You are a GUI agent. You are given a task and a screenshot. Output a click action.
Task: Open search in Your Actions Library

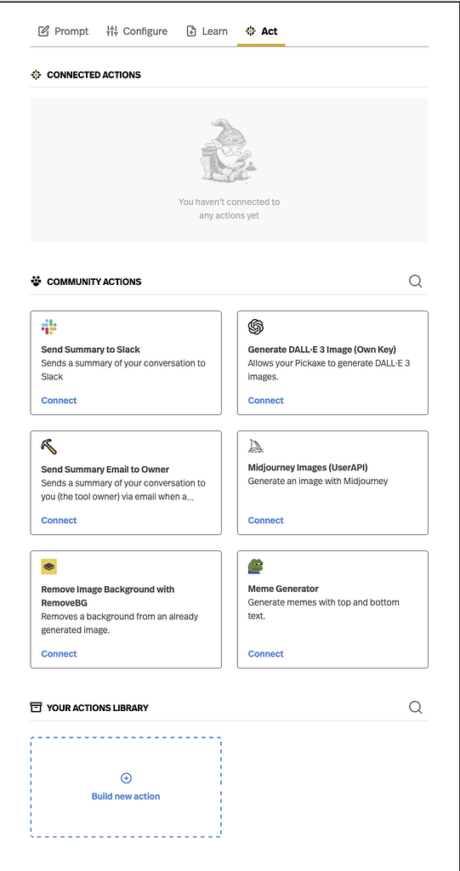(x=415, y=707)
